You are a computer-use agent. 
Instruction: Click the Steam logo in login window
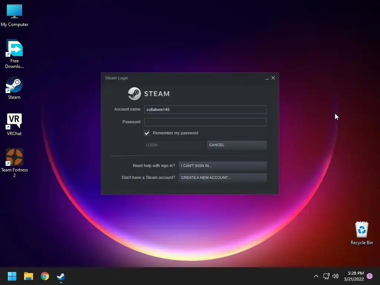149,94
